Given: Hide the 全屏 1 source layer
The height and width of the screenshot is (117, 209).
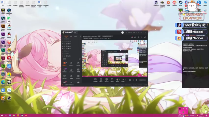Looking at the screenshot, I should [x=63, y=56].
